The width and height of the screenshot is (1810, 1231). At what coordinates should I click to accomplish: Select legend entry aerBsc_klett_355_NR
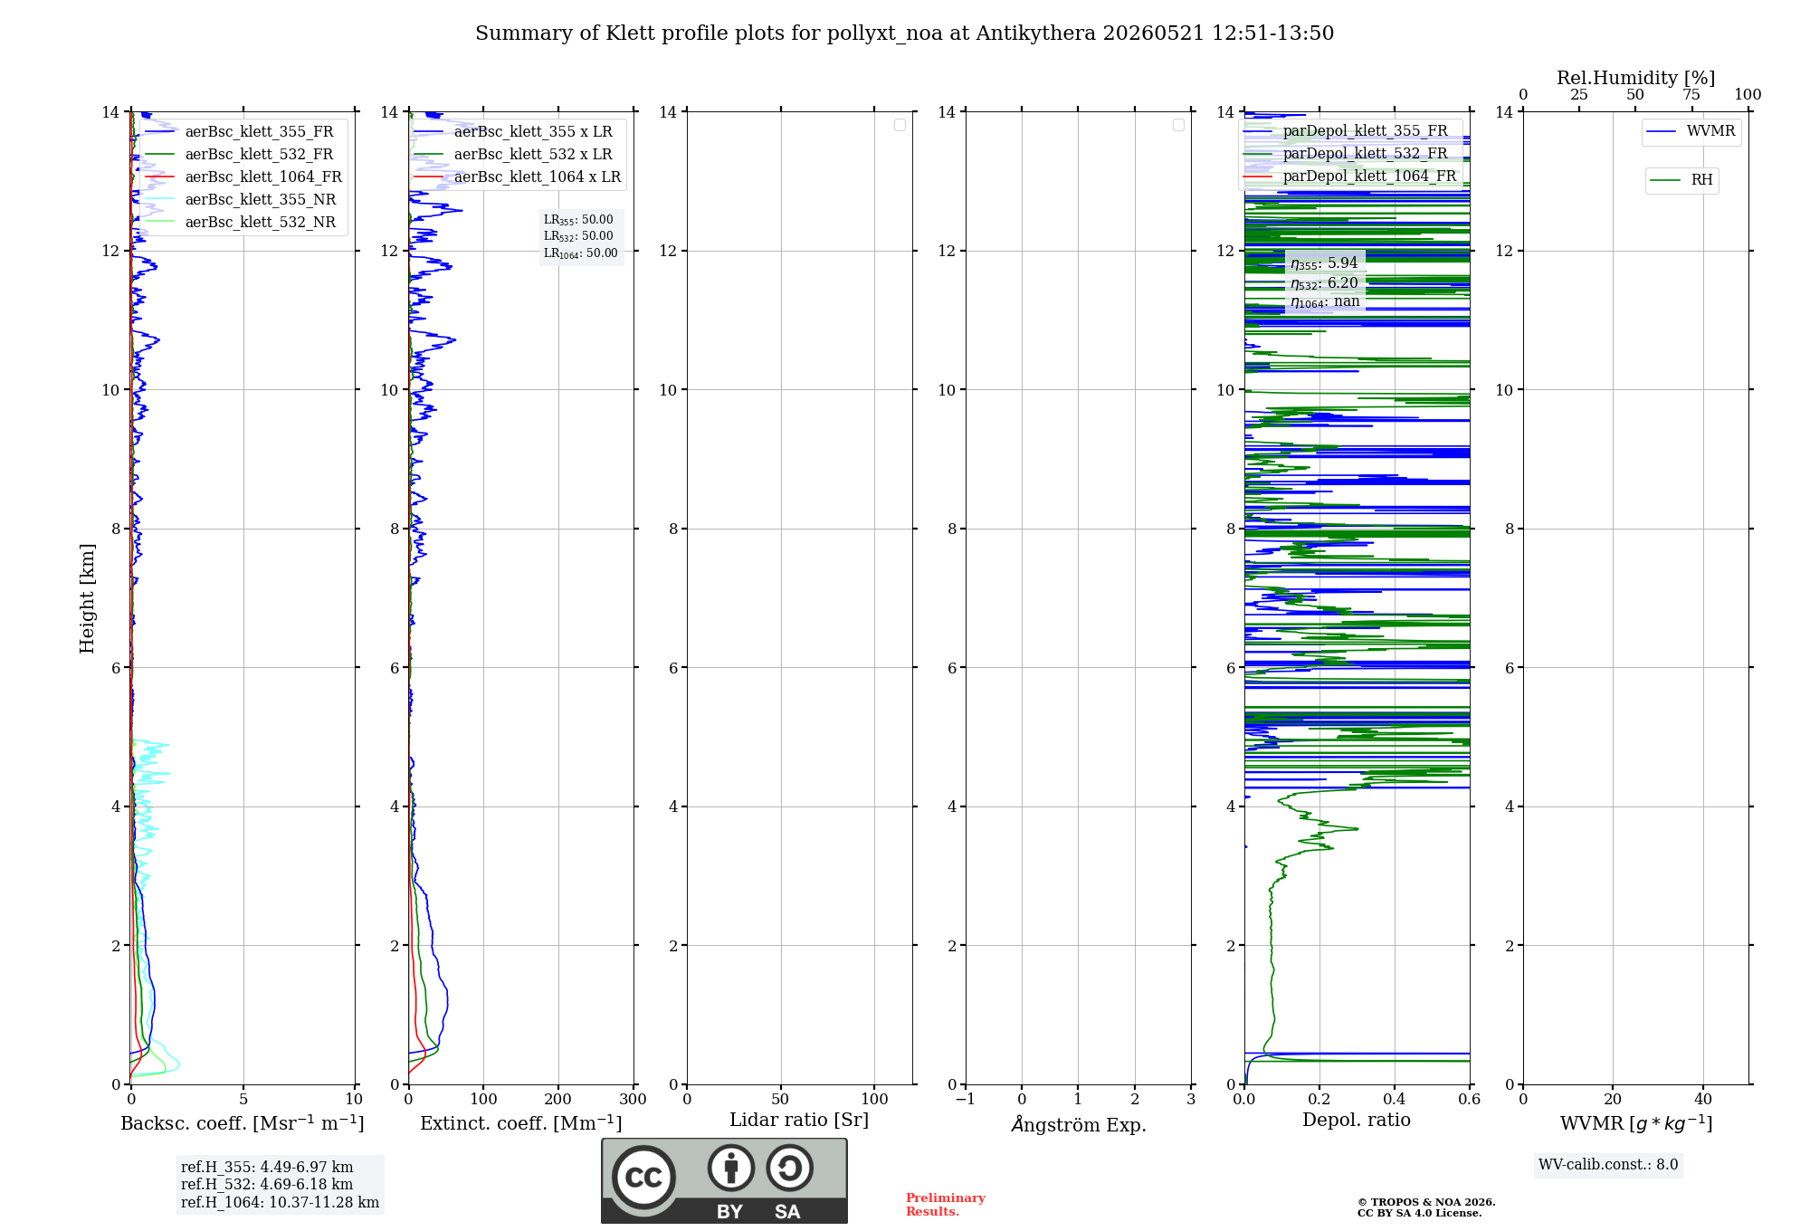pos(243,199)
